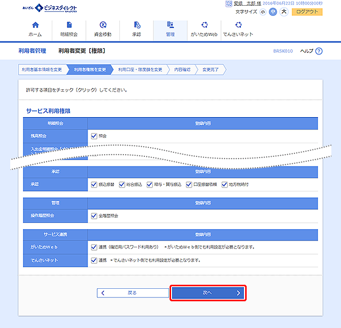The image size is (341, 328).
Task: Toggle the 総合振込 approval checkbox
Action: point(122,184)
